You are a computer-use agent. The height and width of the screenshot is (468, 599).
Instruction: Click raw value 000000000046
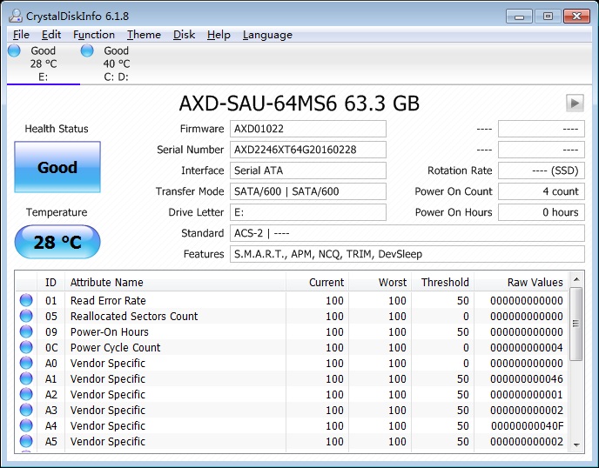(527, 378)
